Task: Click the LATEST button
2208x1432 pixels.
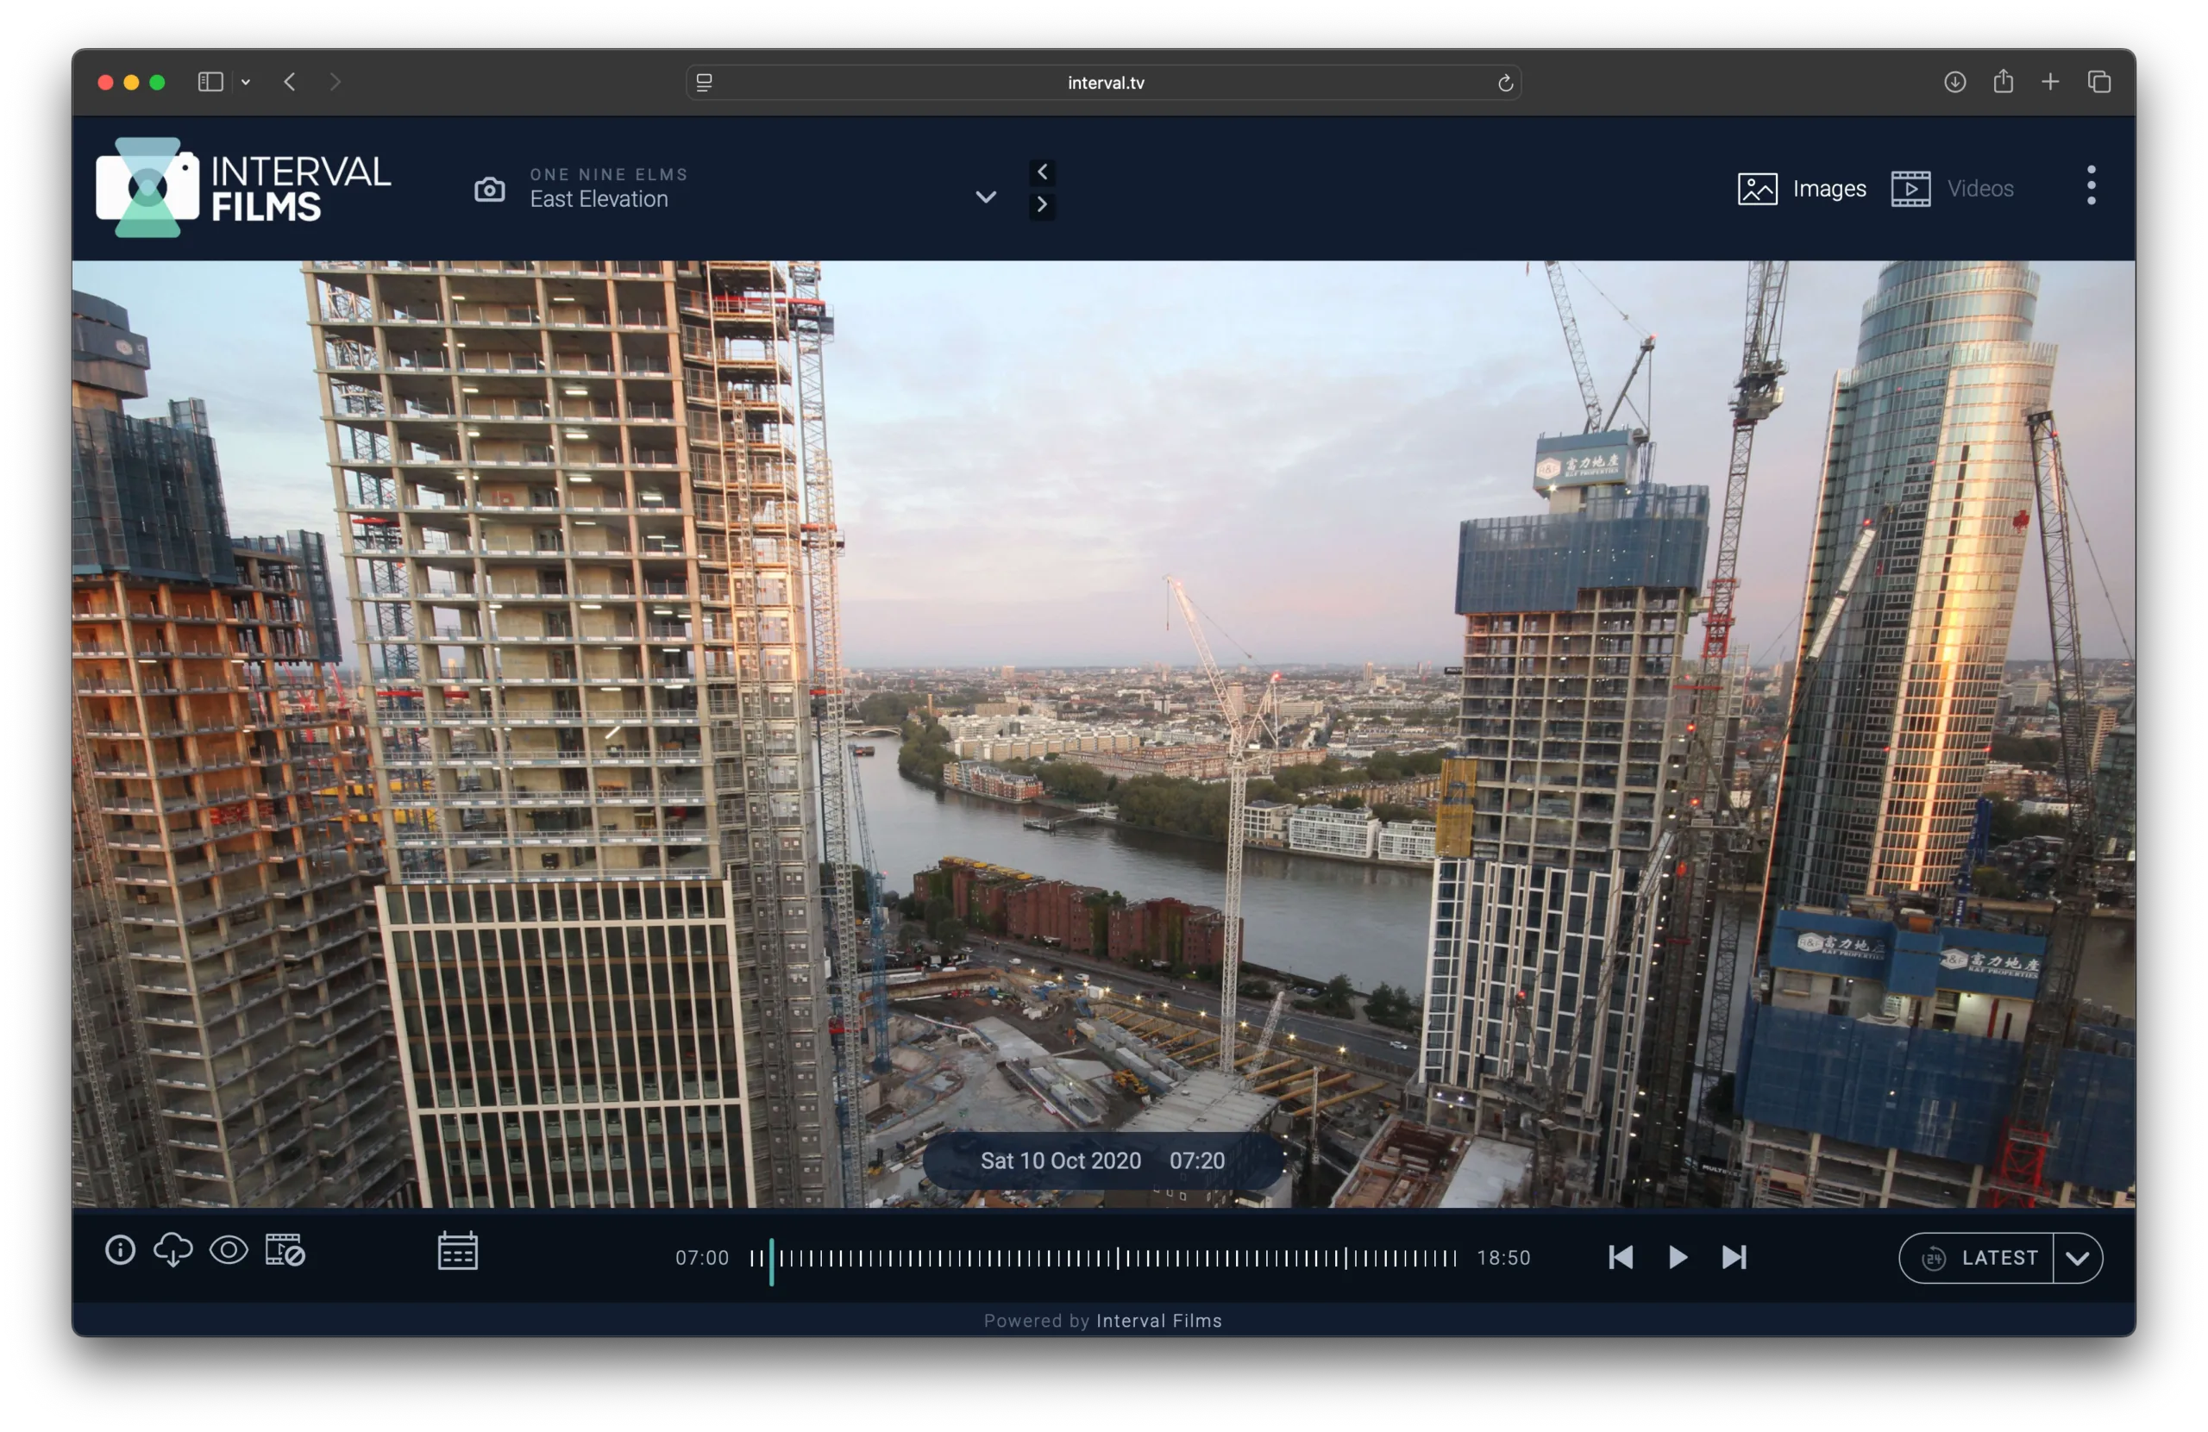Action: (1978, 1258)
